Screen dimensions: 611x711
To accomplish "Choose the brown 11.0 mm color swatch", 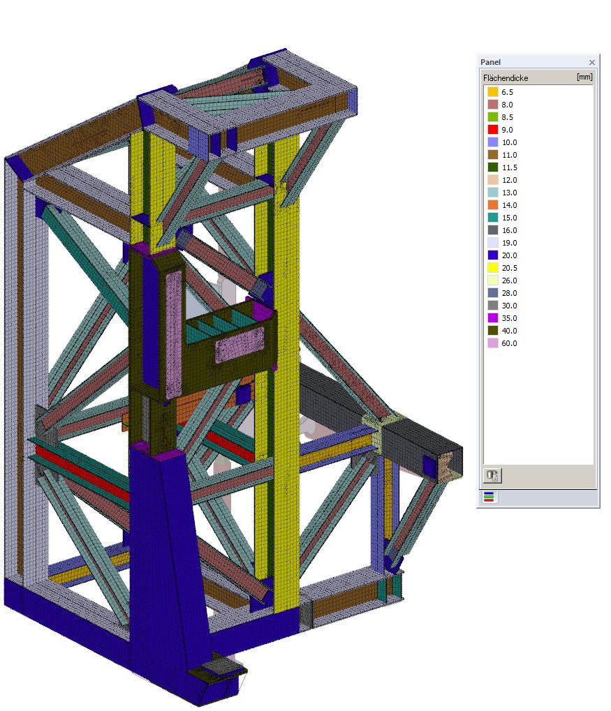I will (493, 155).
